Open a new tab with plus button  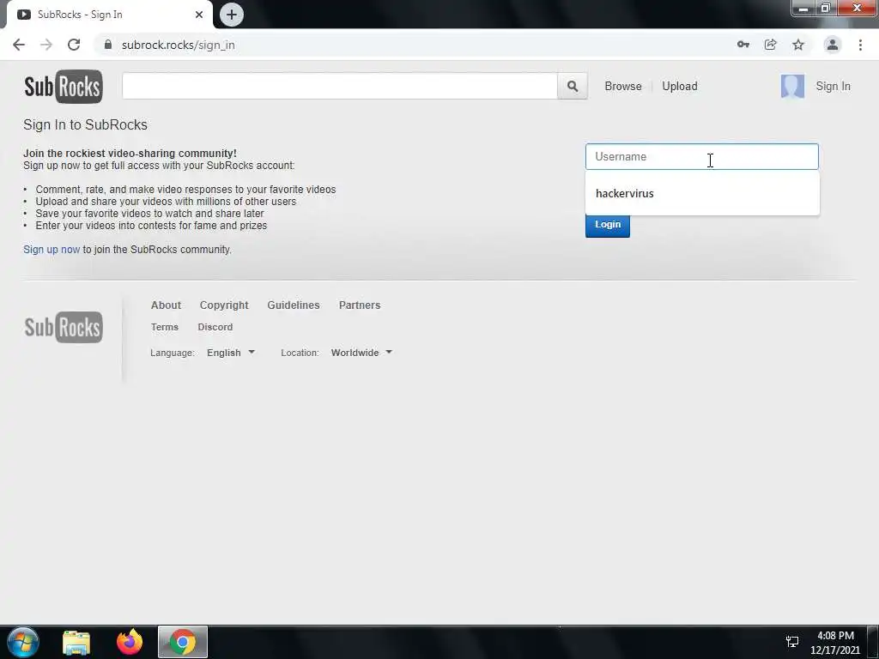click(x=232, y=15)
